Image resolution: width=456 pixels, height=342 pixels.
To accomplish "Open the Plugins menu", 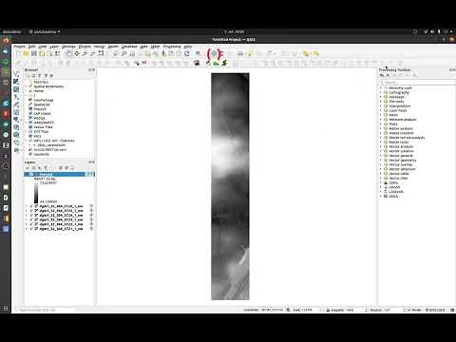I will point(85,47).
